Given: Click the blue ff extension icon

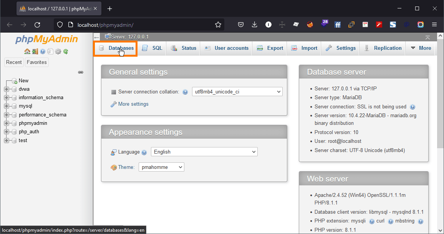Looking at the screenshot, I should [x=338, y=25].
